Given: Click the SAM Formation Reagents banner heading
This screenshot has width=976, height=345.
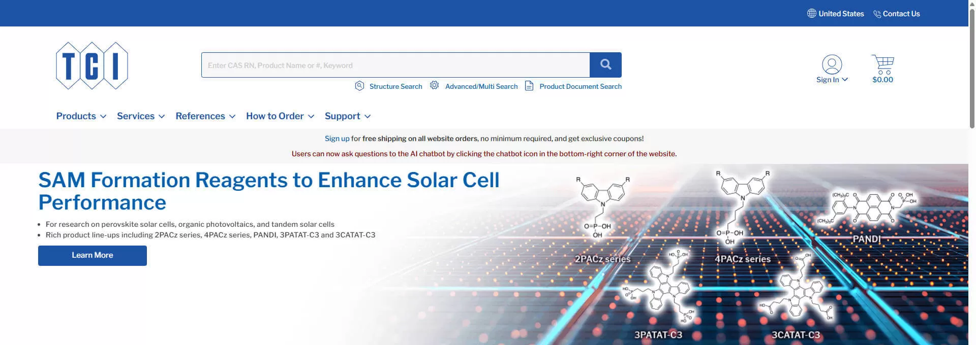Looking at the screenshot, I should [x=269, y=191].
